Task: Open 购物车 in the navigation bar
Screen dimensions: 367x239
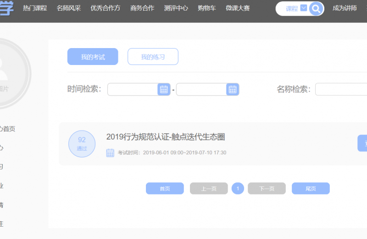Action: coord(207,8)
